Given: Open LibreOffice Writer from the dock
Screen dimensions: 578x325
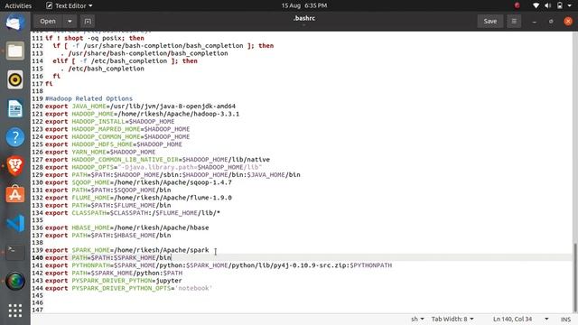Looking at the screenshot, I should pyautogui.click(x=14, y=108).
